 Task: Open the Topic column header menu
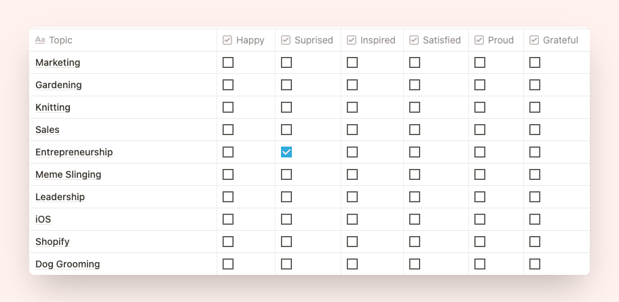coord(123,40)
